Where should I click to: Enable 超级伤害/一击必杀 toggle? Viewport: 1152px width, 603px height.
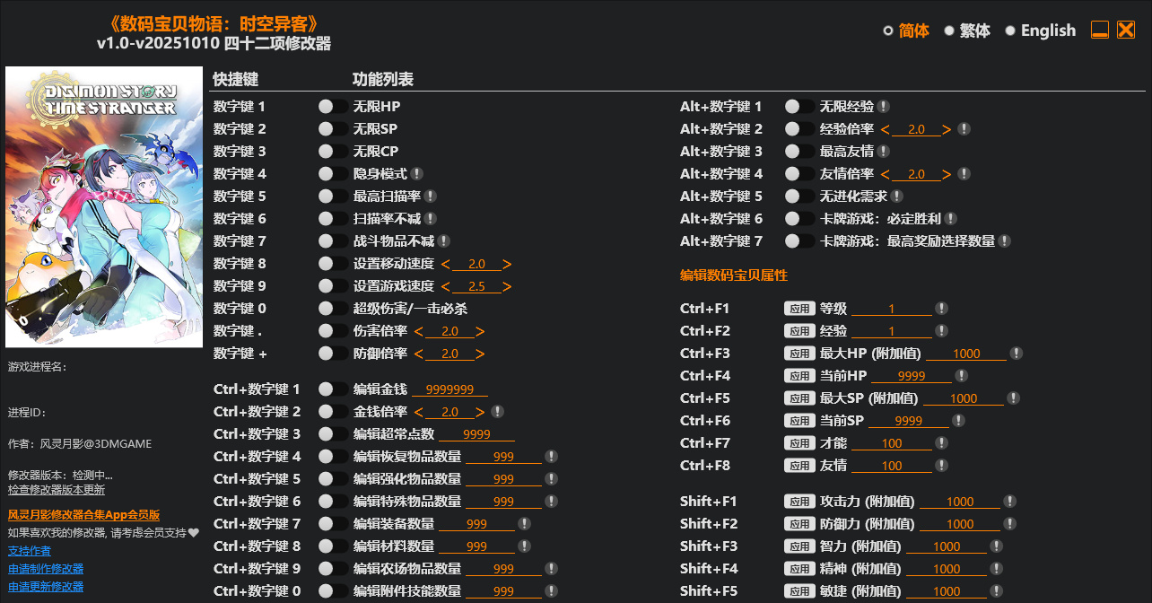(x=333, y=309)
